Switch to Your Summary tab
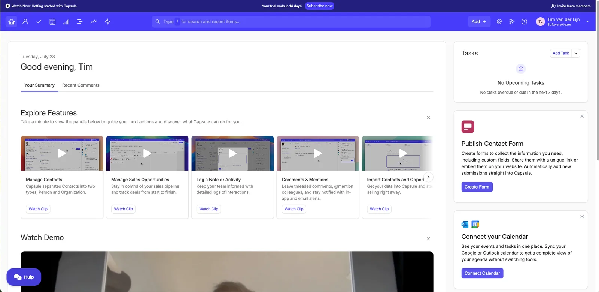The height and width of the screenshot is (292, 599). point(39,85)
